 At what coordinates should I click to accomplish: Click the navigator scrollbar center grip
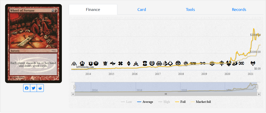166,94
